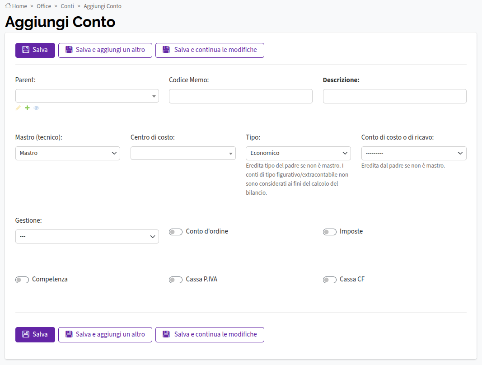Switch on the Cassa CF toggle

point(329,280)
